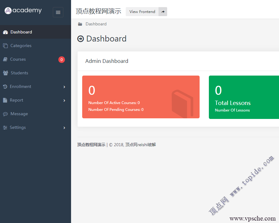
Task: Click the Students group icon in sidebar
Action: (x=6, y=73)
